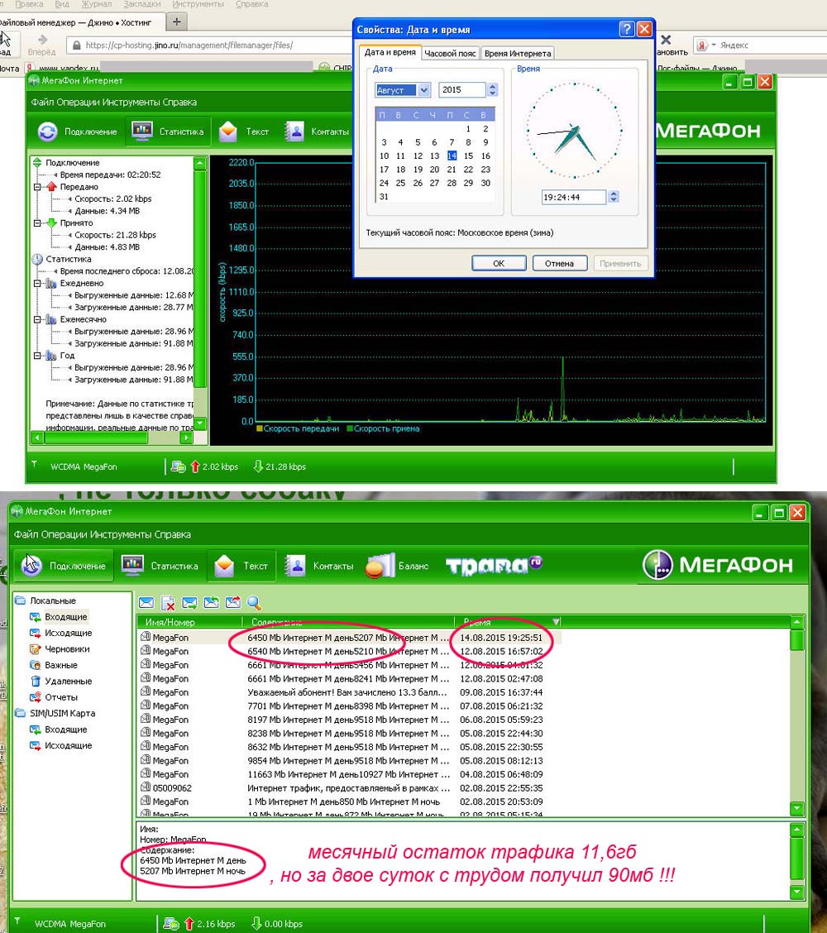The width and height of the screenshot is (827, 933).
Task: Click Отмена in the date and time dialog
Action: (559, 264)
